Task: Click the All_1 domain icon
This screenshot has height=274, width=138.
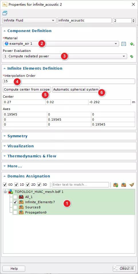Action: 21,197
